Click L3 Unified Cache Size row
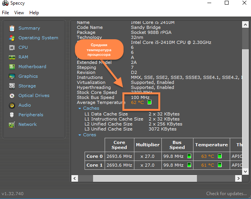Image resolution: width=251 pixels, height=199 pixels. click(x=131, y=129)
